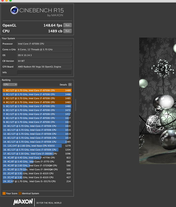Click the OpenGL score 148.64 fps

[x=53, y=25]
